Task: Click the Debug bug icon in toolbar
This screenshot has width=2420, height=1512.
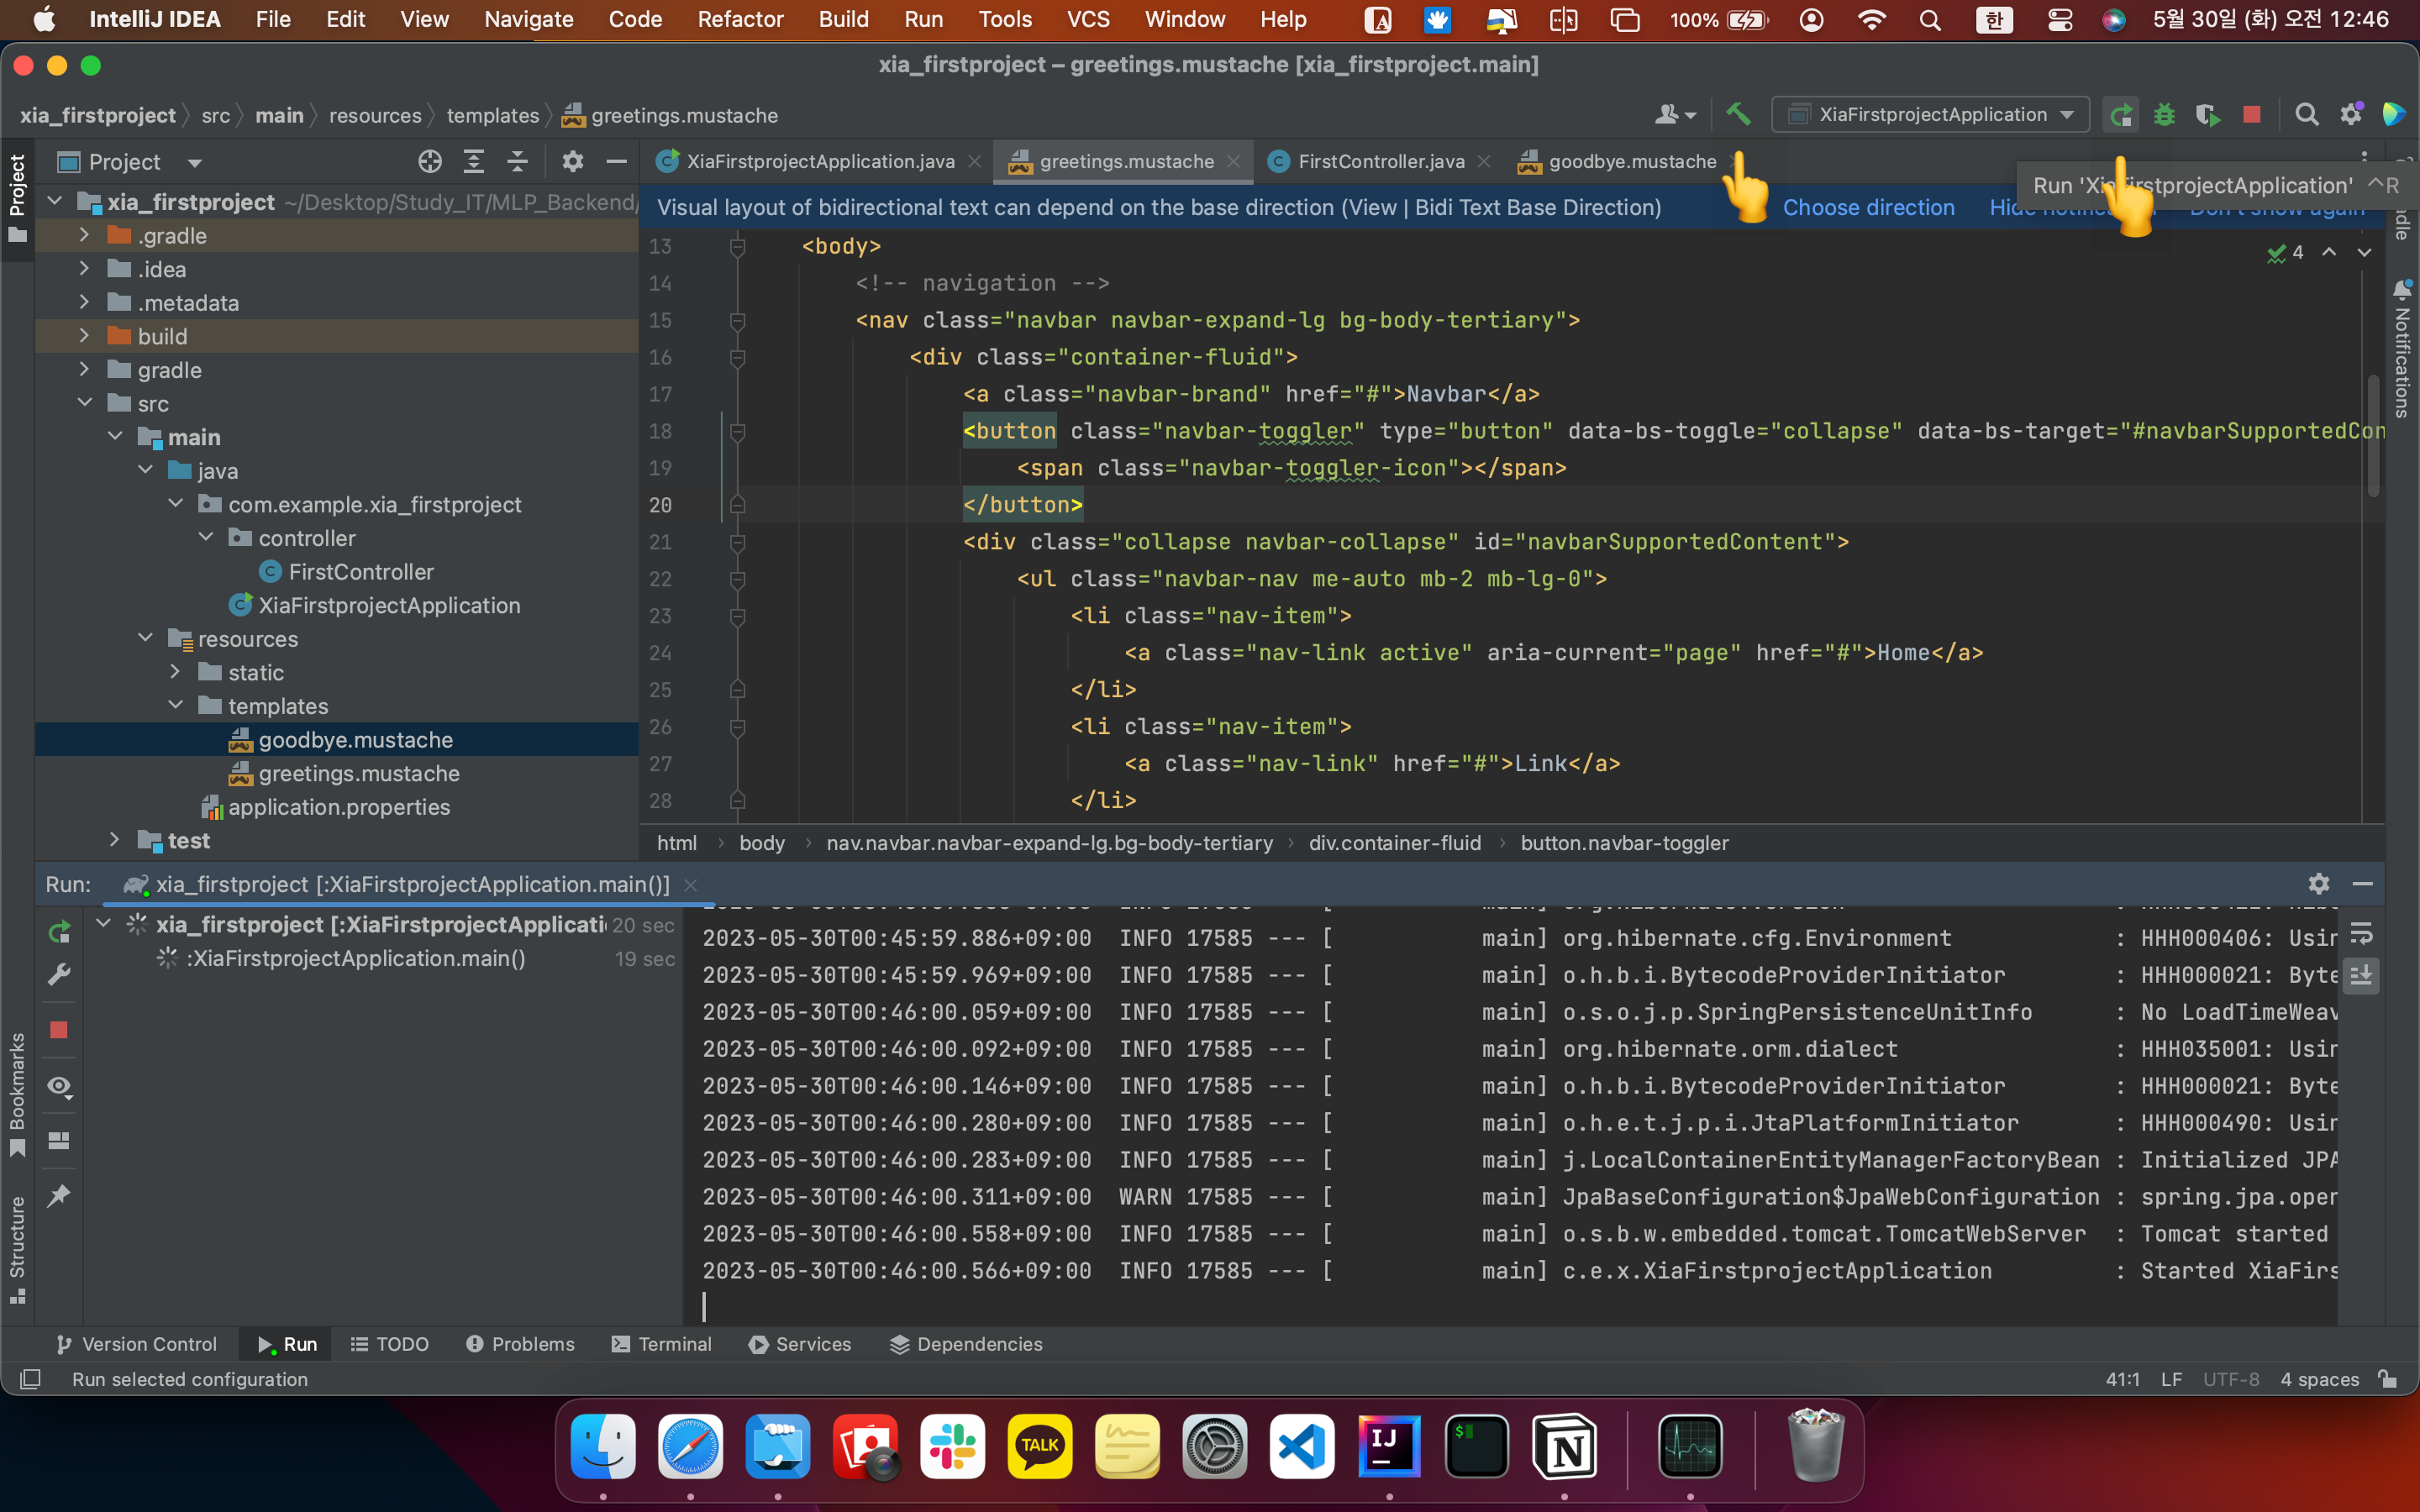Action: 2164,115
